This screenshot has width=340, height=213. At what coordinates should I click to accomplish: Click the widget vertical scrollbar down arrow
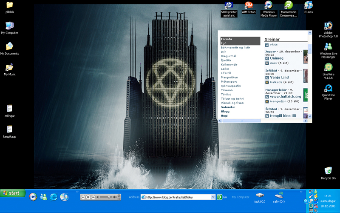tap(310, 116)
